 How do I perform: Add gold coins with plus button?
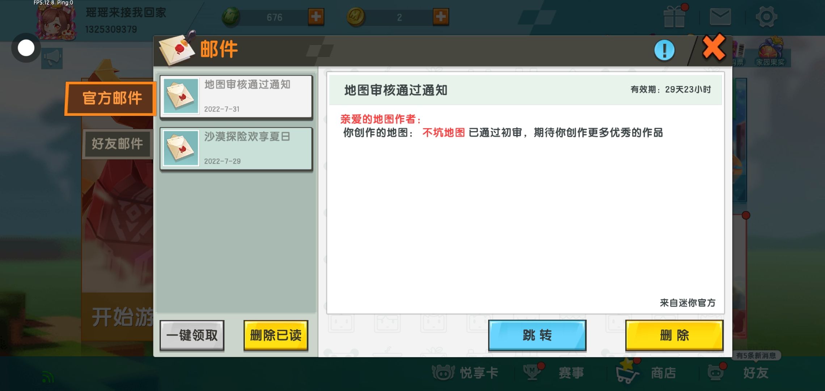point(441,17)
